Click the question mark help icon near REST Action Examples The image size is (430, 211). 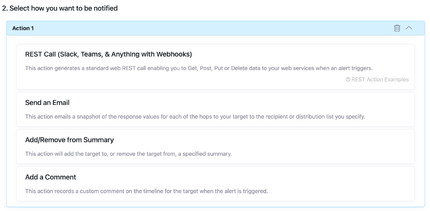click(348, 79)
